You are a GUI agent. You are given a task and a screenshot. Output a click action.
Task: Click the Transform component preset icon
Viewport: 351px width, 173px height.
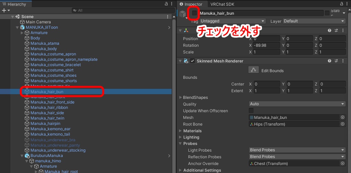coord(336,31)
